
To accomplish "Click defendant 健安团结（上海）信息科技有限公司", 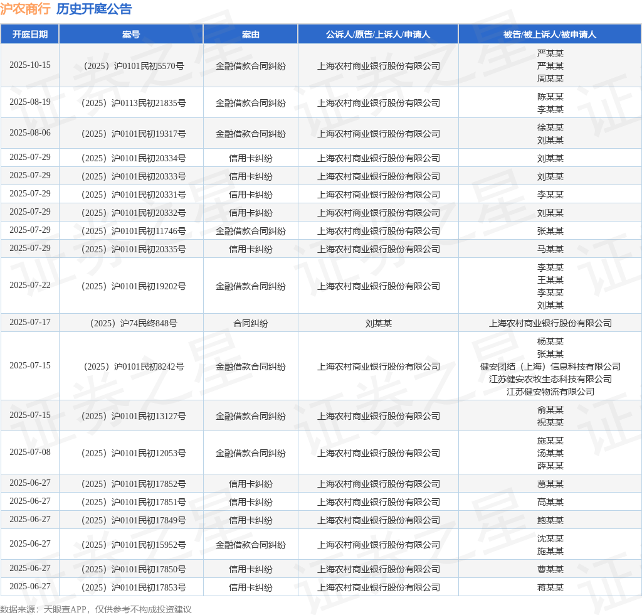I will click(550, 366).
